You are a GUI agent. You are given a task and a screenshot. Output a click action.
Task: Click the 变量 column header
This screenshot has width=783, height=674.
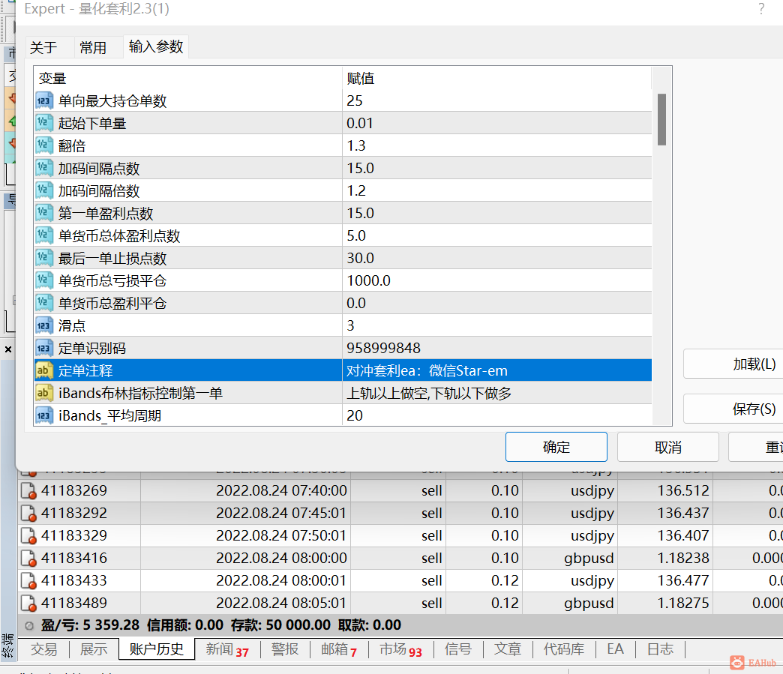[x=187, y=78]
